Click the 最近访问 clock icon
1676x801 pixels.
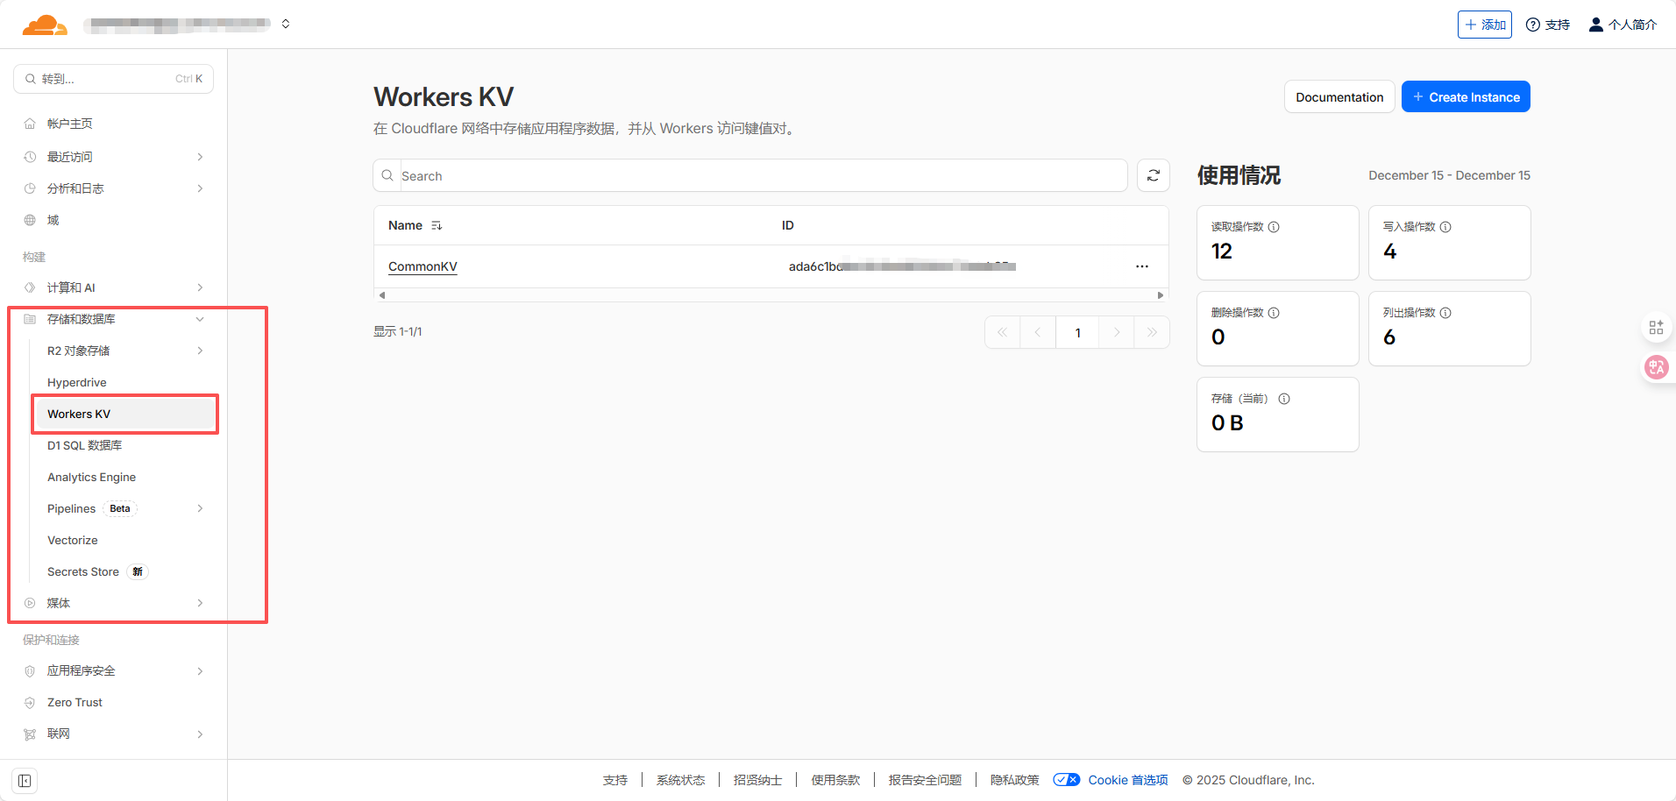(x=30, y=157)
